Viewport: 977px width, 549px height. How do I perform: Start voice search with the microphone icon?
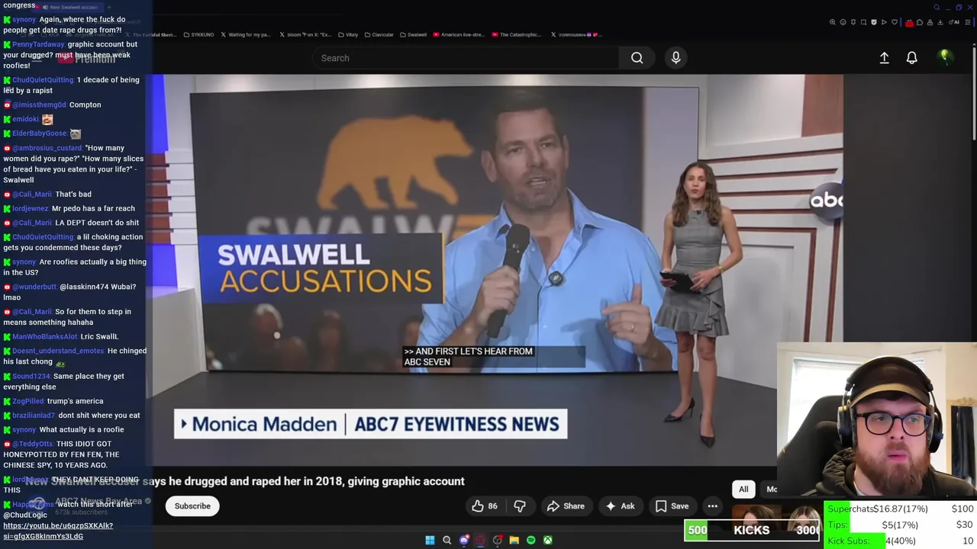pyautogui.click(x=676, y=58)
